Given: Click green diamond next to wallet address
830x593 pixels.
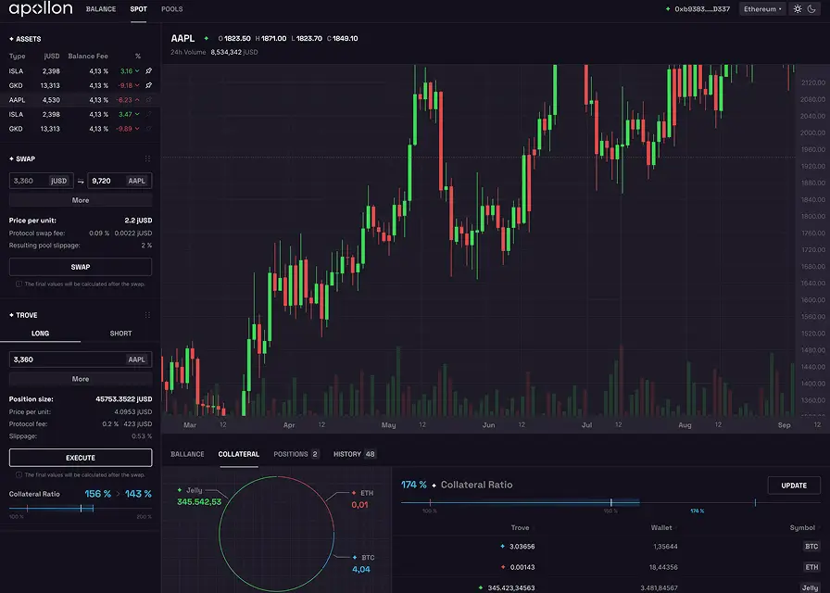Looking at the screenshot, I should click(x=668, y=9).
